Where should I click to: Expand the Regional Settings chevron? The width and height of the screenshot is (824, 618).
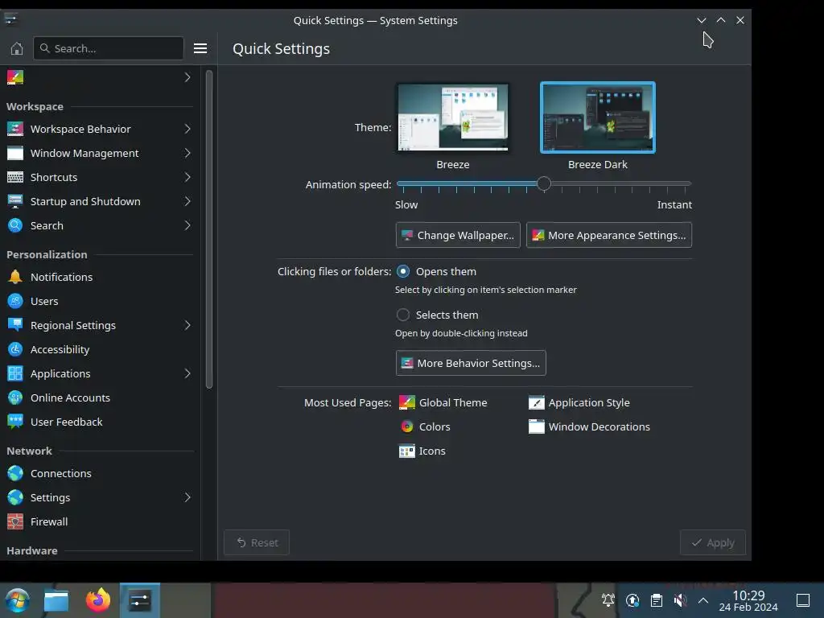[x=187, y=325]
